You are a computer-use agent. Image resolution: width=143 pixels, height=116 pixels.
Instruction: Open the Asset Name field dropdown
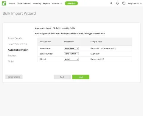[71, 48]
